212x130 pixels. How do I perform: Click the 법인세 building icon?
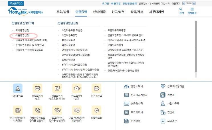click(163, 112)
